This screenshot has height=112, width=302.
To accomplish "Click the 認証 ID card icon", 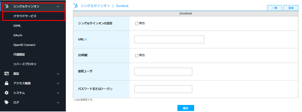I will point(6,74).
